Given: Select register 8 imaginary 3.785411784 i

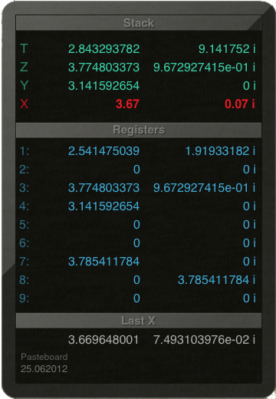Looking at the screenshot, I should (x=217, y=280).
